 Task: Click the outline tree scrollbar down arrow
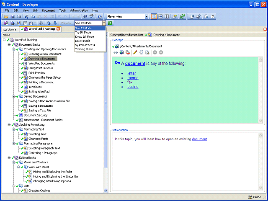tap(106, 191)
